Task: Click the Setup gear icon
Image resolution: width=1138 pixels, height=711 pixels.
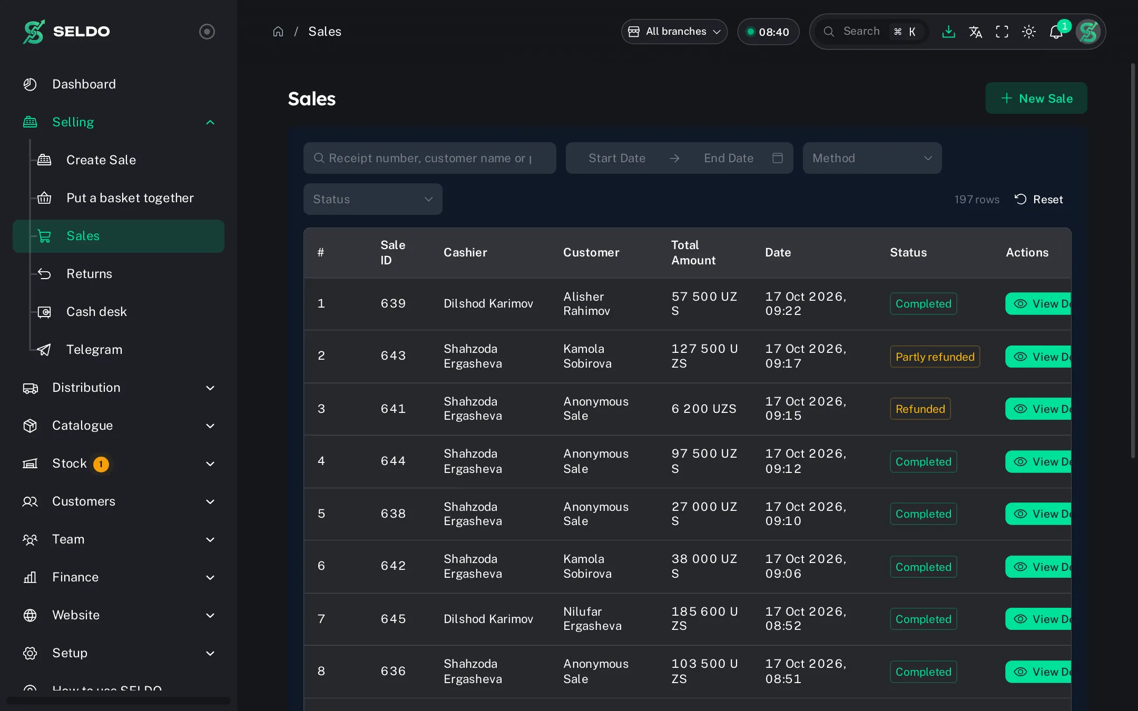Action: point(30,653)
